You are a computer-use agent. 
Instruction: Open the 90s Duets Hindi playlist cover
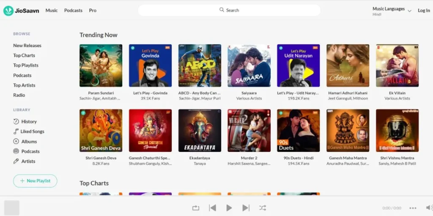[x=299, y=131]
